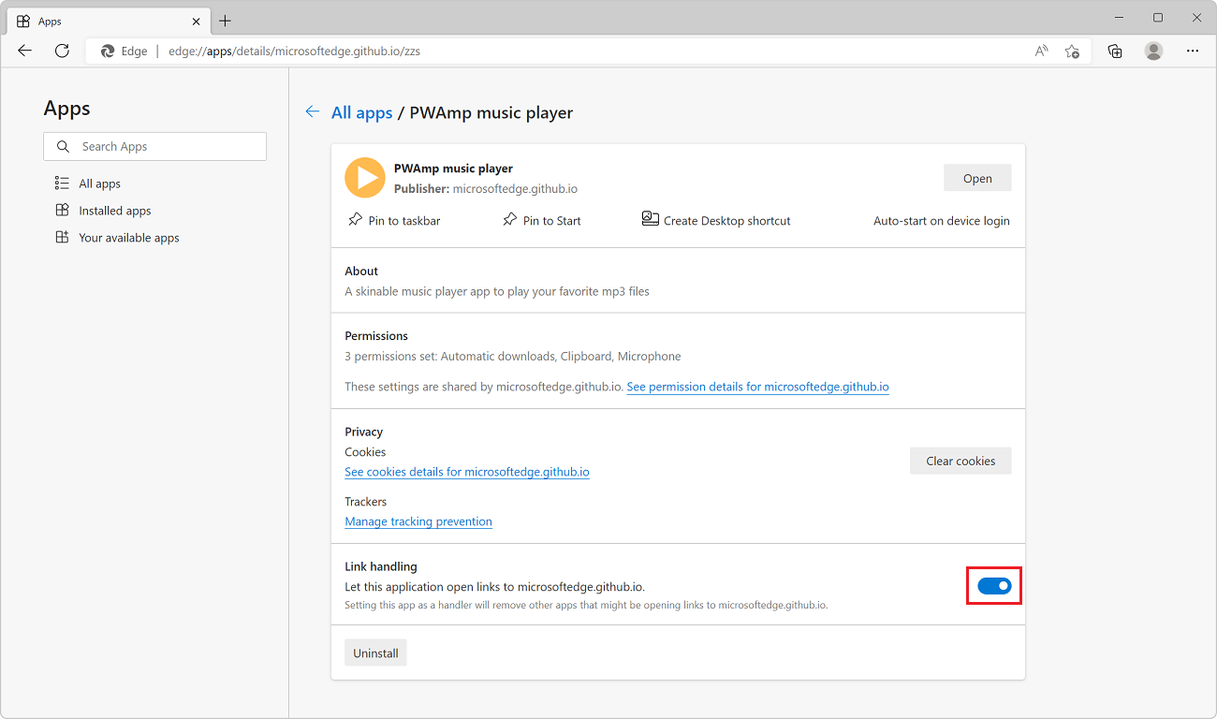Uninstall the PWAmp music player
This screenshot has width=1217, height=719.
[x=375, y=653]
